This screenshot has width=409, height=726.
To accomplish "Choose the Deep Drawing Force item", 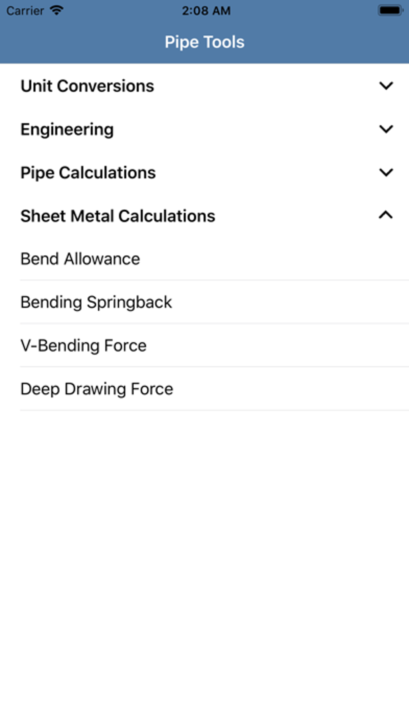I will pos(97,389).
